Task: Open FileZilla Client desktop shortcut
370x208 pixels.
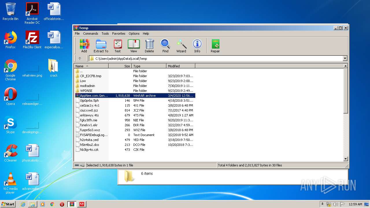Action: (x=32, y=40)
